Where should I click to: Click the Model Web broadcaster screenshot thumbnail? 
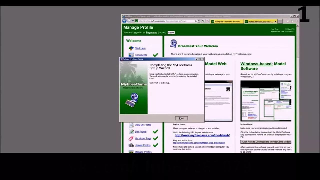218,101
